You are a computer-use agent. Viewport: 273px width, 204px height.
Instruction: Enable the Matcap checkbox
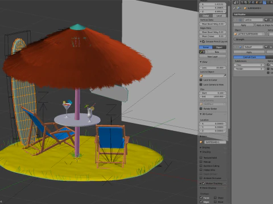click(201, 161)
